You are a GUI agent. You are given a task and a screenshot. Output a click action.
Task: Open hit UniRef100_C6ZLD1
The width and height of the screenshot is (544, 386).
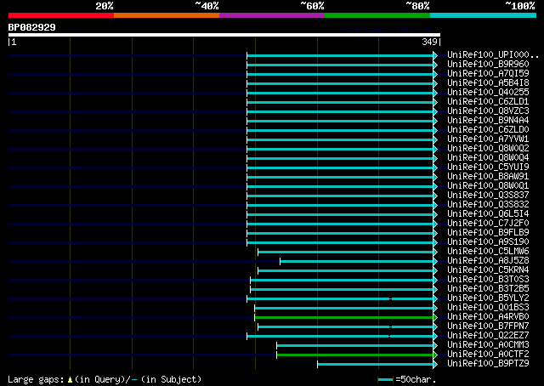point(488,102)
